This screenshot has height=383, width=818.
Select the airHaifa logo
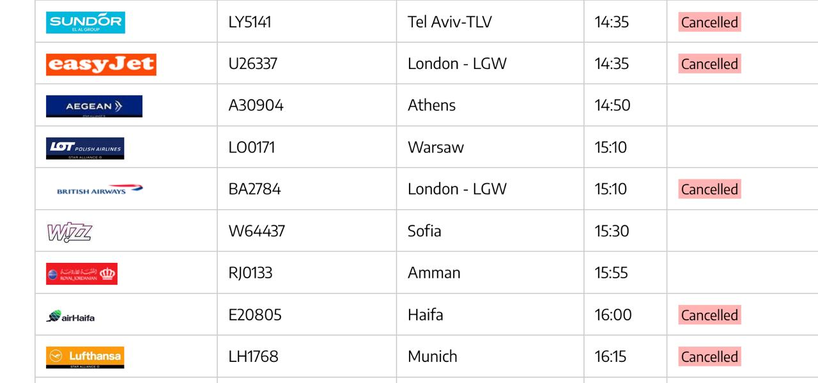tap(71, 316)
